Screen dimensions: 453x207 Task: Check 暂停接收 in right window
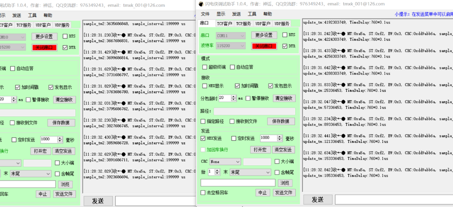(248, 98)
